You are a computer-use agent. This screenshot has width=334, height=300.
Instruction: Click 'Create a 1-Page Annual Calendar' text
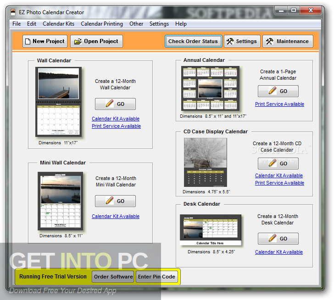click(x=278, y=75)
